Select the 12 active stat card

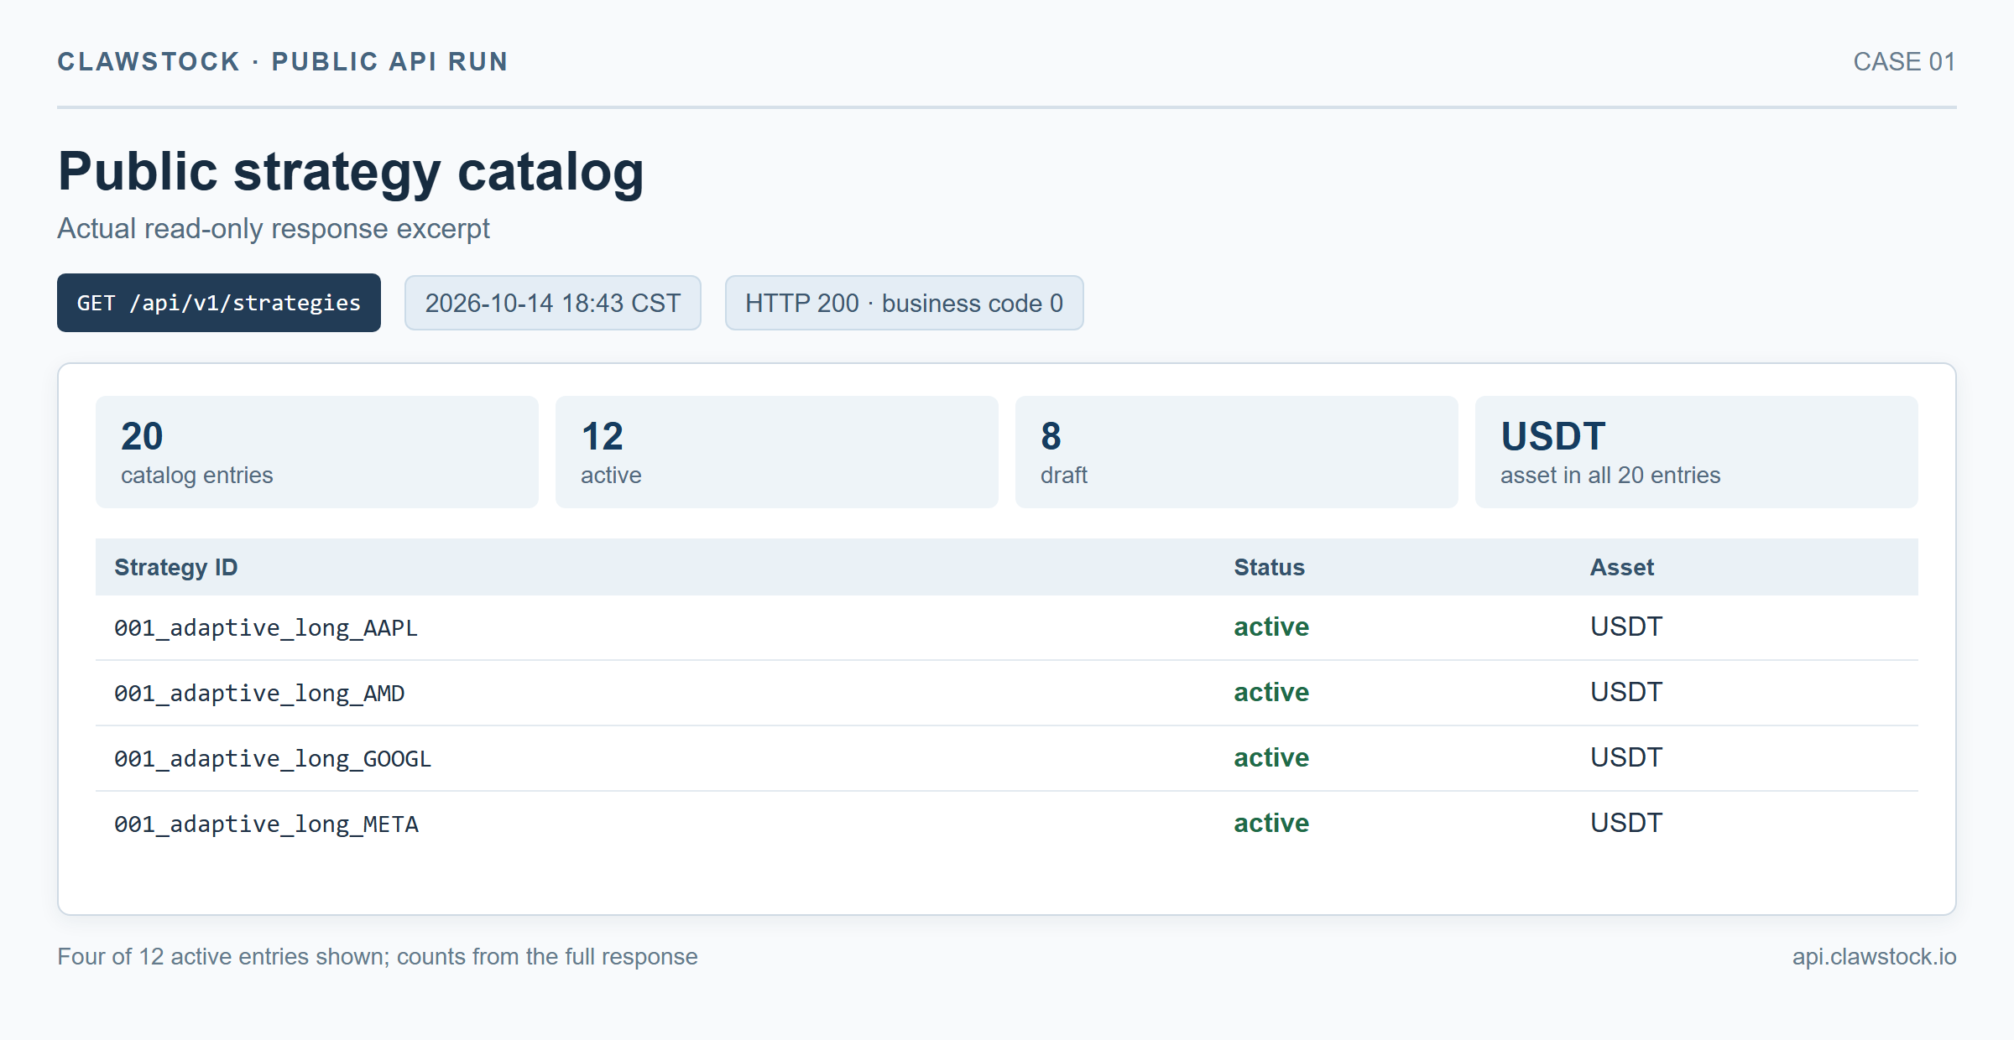pos(777,452)
